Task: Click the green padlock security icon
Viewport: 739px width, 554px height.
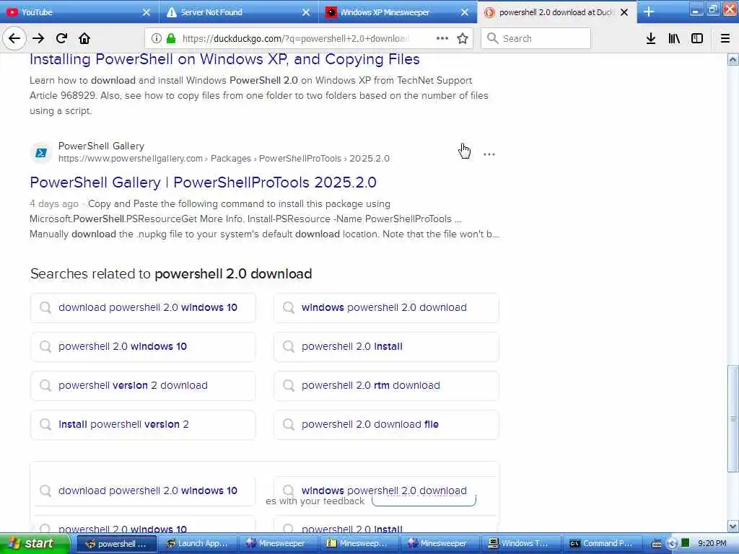Action: (171, 39)
